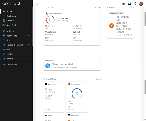Click the Unbalanced HRV Status entry
Image resolution: width=146 pixels, height=121 pixels.
(51, 33)
